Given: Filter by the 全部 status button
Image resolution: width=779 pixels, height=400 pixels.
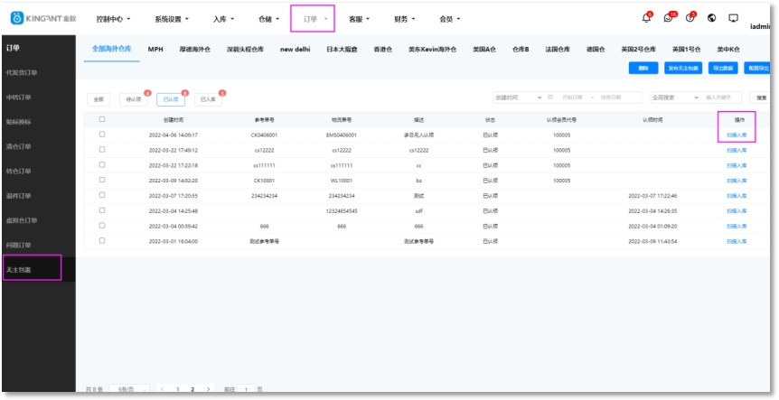Looking at the screenshot, I should [99, 99].
